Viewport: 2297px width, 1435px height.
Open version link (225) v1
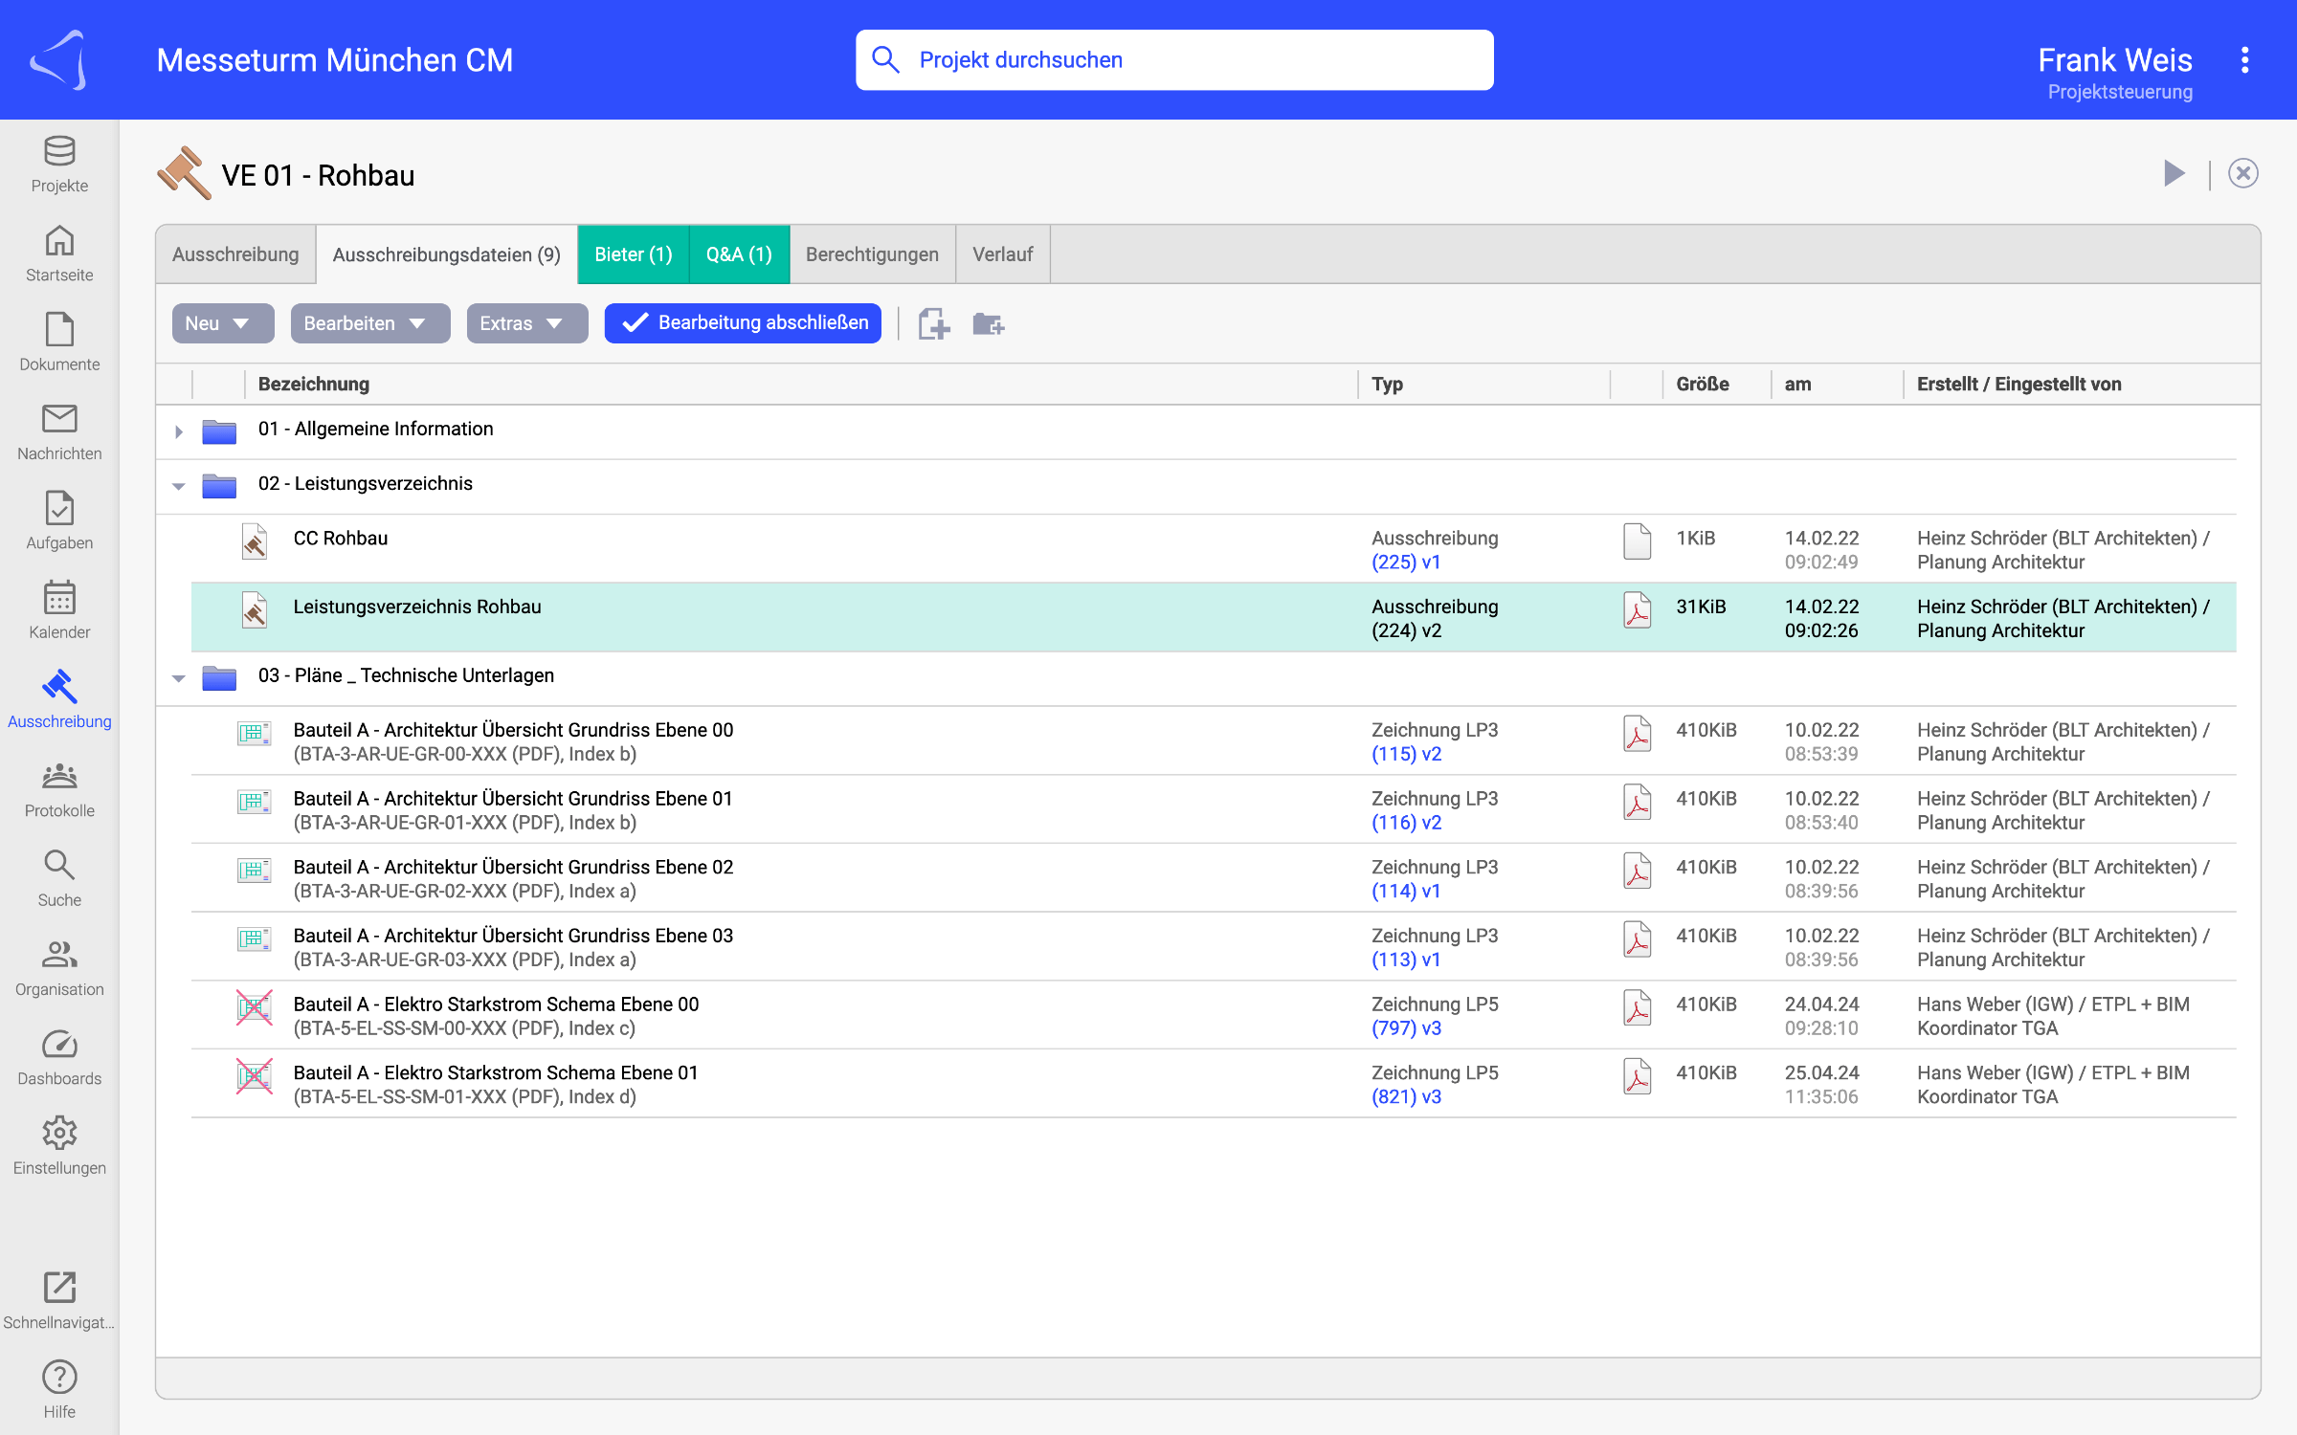click(x=1406, y=563)
